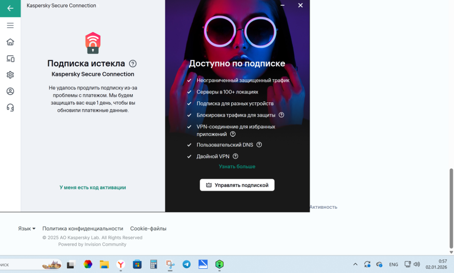Screen dimensions: 454x273
Task: Open Task View from the taskbar
Action: click(71, 264)
